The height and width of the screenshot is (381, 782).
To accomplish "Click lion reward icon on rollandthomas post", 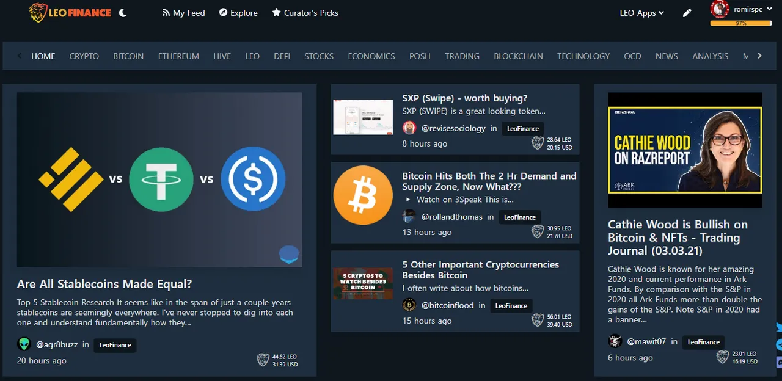I will tap(537, 232).
